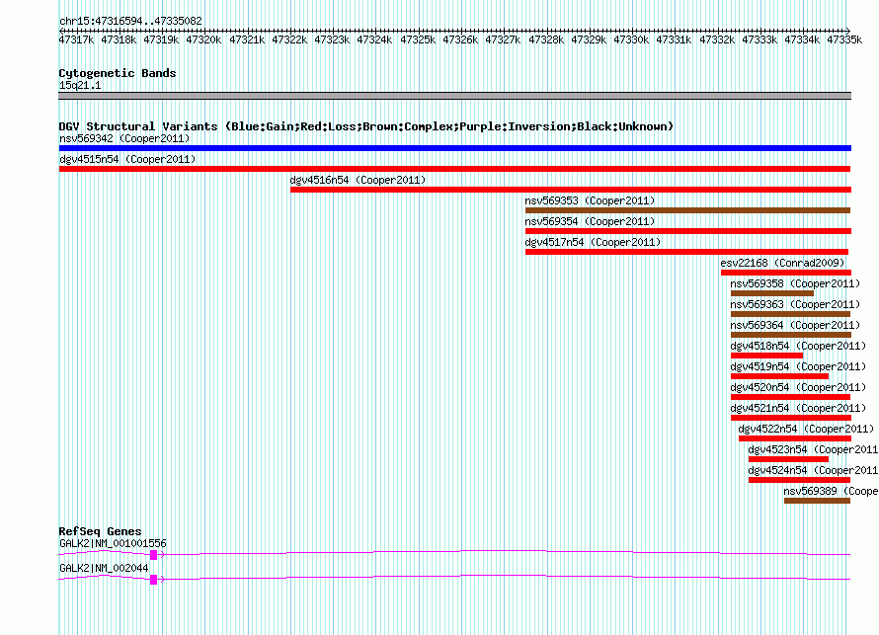Select the red dgv4515n54 loss bar

(454, 169)
